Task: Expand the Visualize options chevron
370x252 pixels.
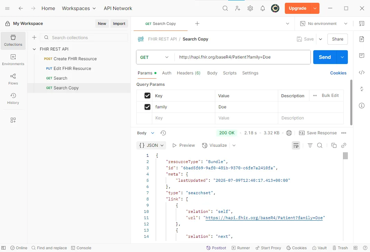Action: 234,145
